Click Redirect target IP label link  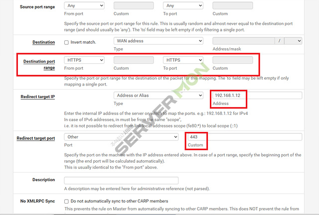(38, 97)
